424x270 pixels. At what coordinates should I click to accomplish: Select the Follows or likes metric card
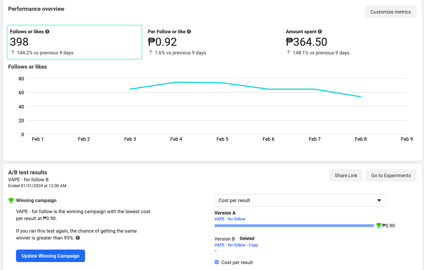click(74, 42)
